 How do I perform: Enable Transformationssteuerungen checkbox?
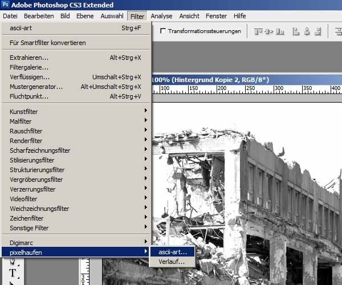tap(162, 31)
